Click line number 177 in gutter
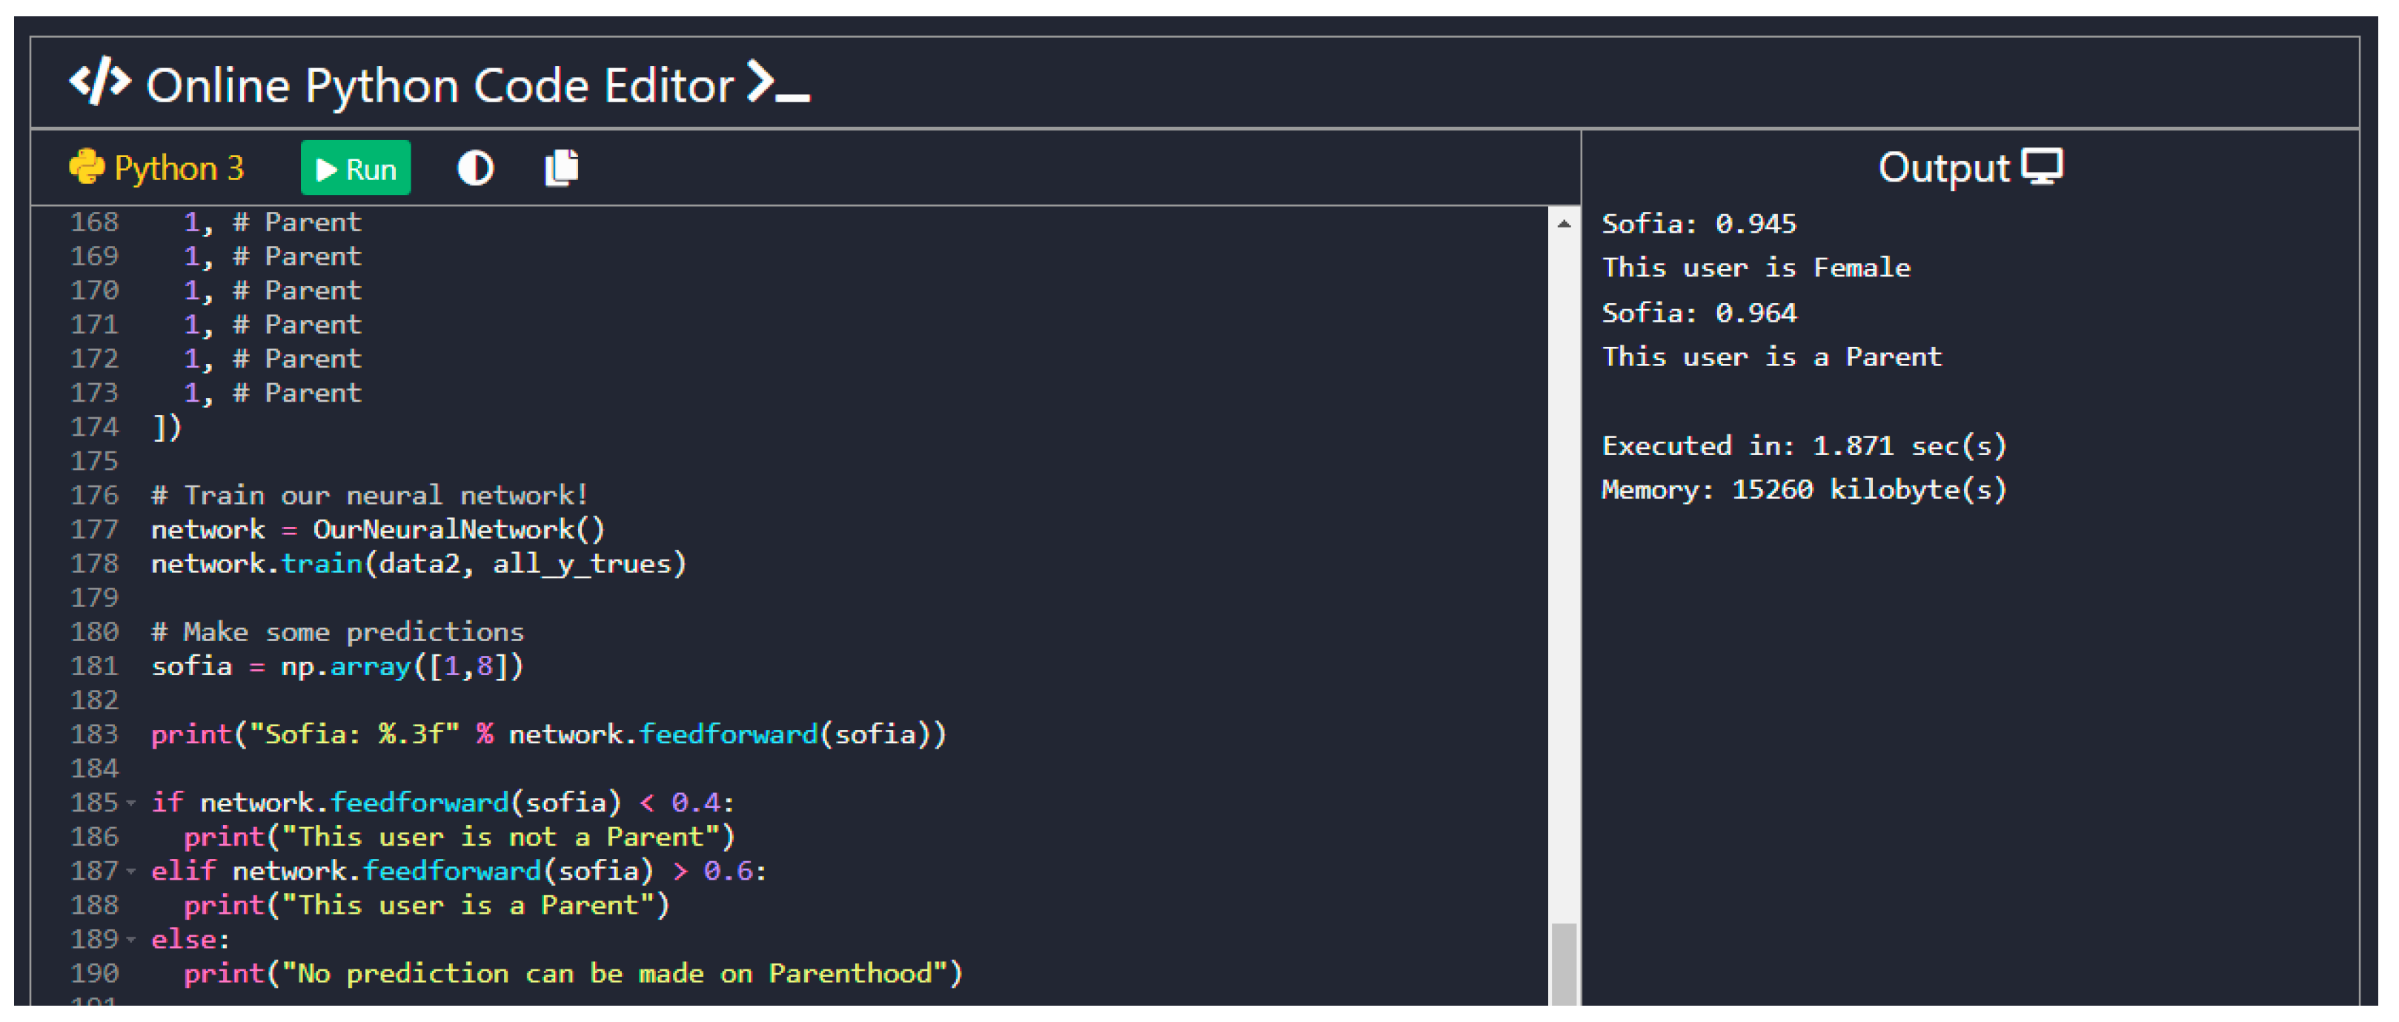This screenshot has height=1022, width=2399. pos(95,529)
